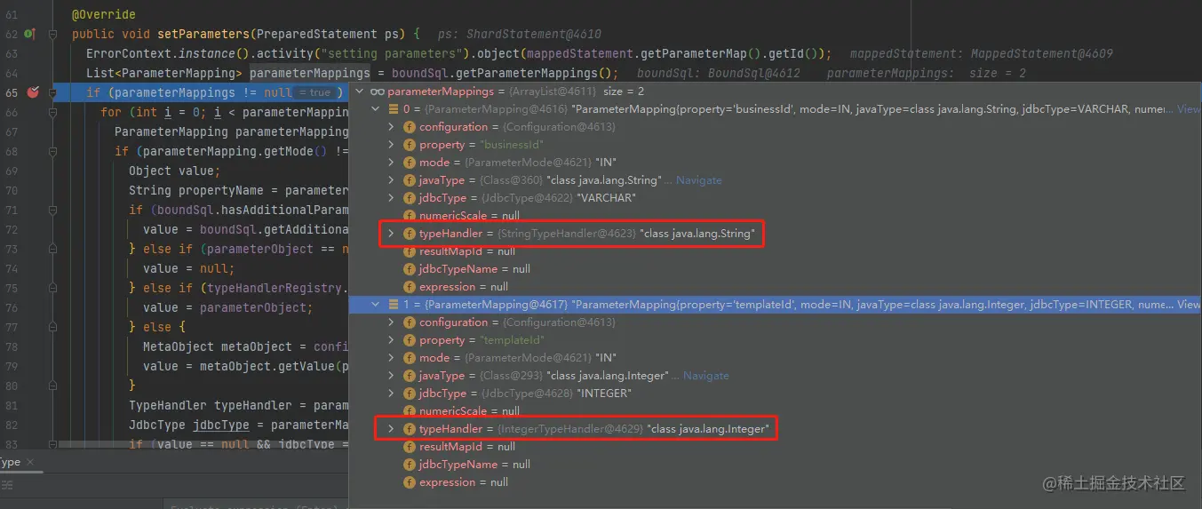Expand the property "templateId" node
The width and height of the screenshot is (1202, 509).
391,340
